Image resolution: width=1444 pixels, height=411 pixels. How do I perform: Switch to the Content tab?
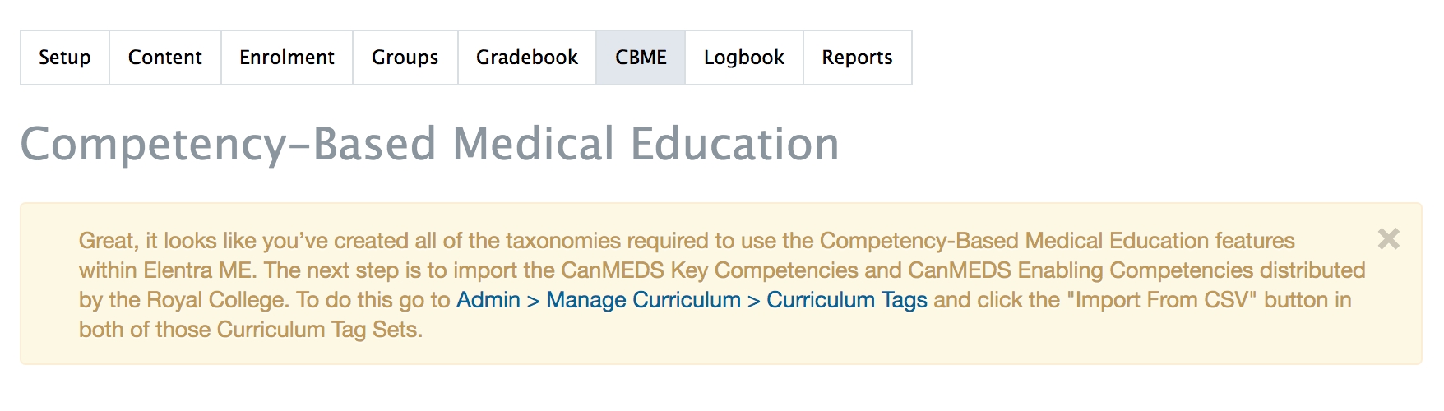165,58
